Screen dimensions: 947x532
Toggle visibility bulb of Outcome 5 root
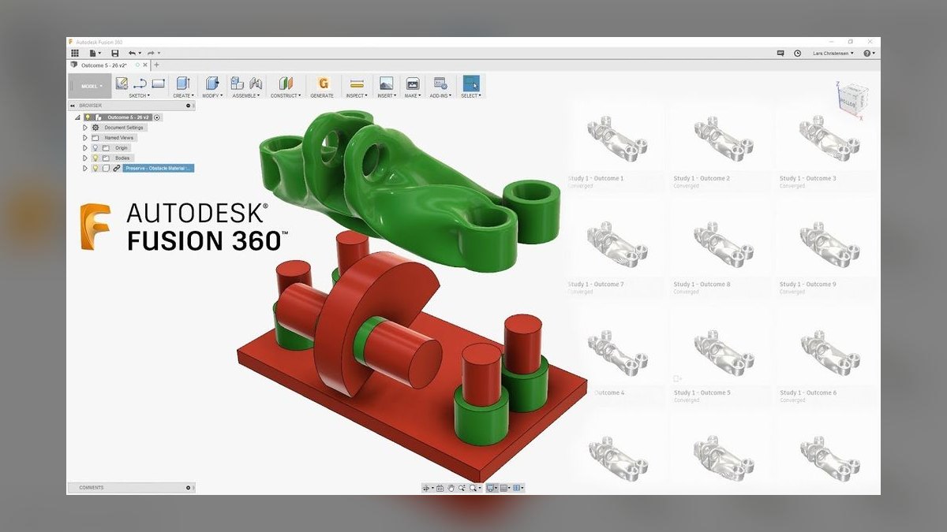pos(88,117)
